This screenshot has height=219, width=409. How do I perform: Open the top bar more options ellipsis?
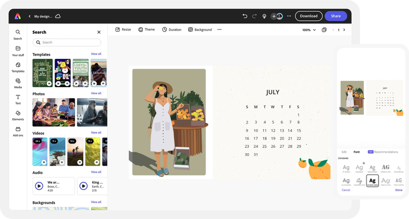click(x=289, y=16)
